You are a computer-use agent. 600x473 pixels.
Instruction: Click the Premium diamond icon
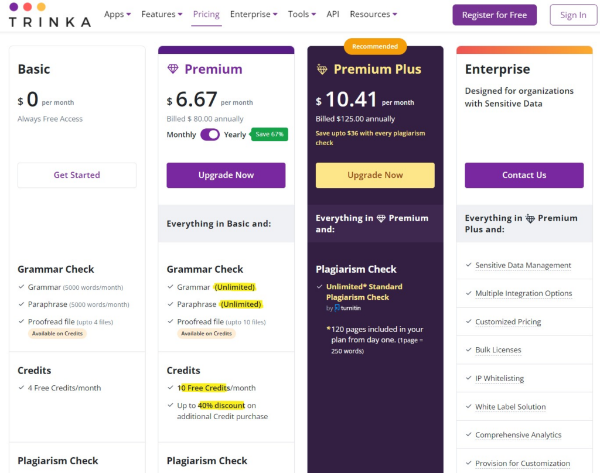[x=173, y=69]
